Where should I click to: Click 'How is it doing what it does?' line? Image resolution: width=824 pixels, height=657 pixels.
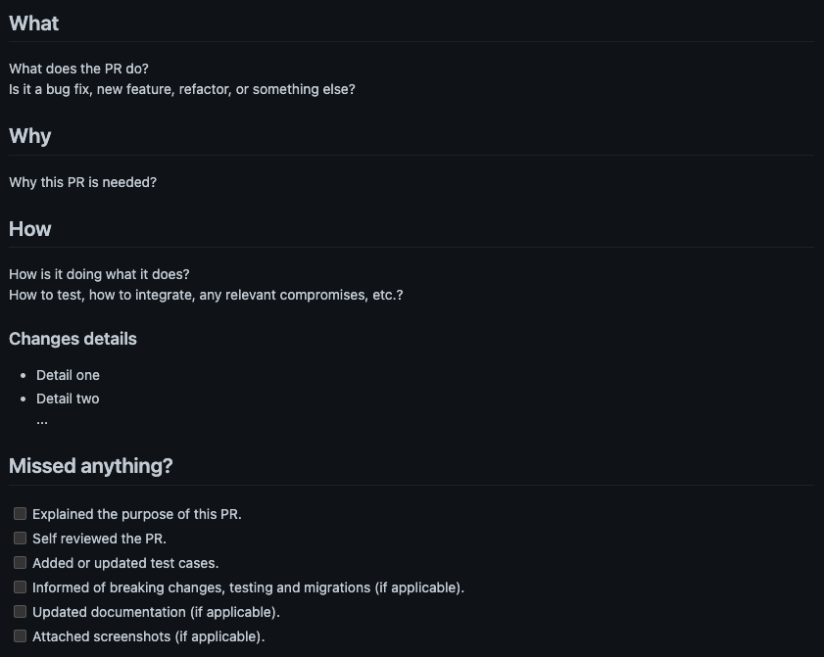[x=99, y=274]
